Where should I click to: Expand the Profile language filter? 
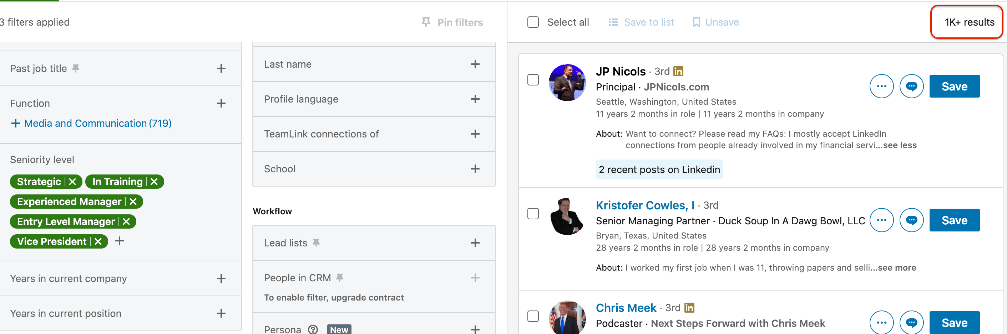pos(475,99)
